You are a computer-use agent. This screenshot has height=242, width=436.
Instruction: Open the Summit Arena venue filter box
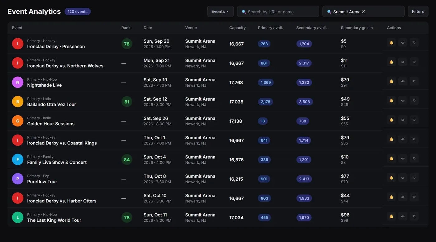coord(363,12)
